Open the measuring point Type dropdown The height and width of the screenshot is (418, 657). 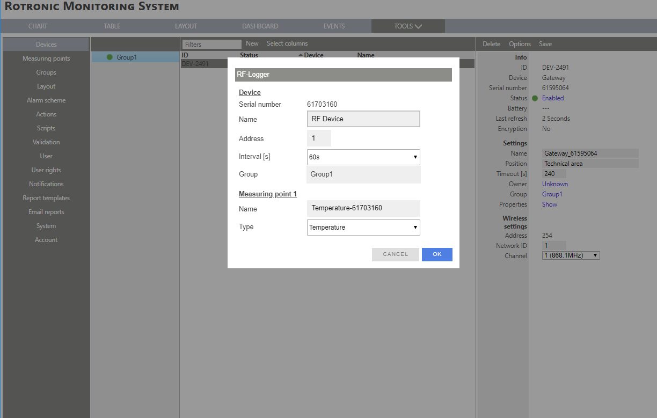(x=363, y=228)
